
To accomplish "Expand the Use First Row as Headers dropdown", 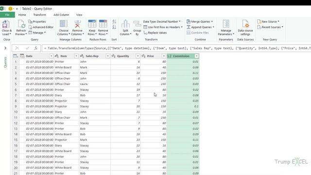I will [x=182, y=27].
